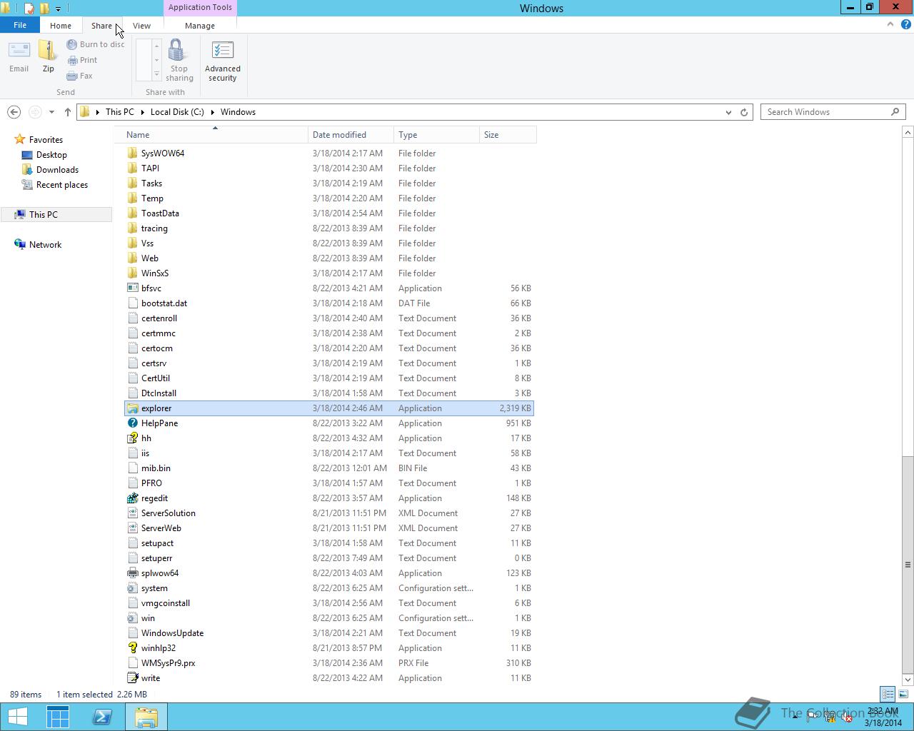
Task: Open the Manage ribbon tab
Action: coord(200,26)
